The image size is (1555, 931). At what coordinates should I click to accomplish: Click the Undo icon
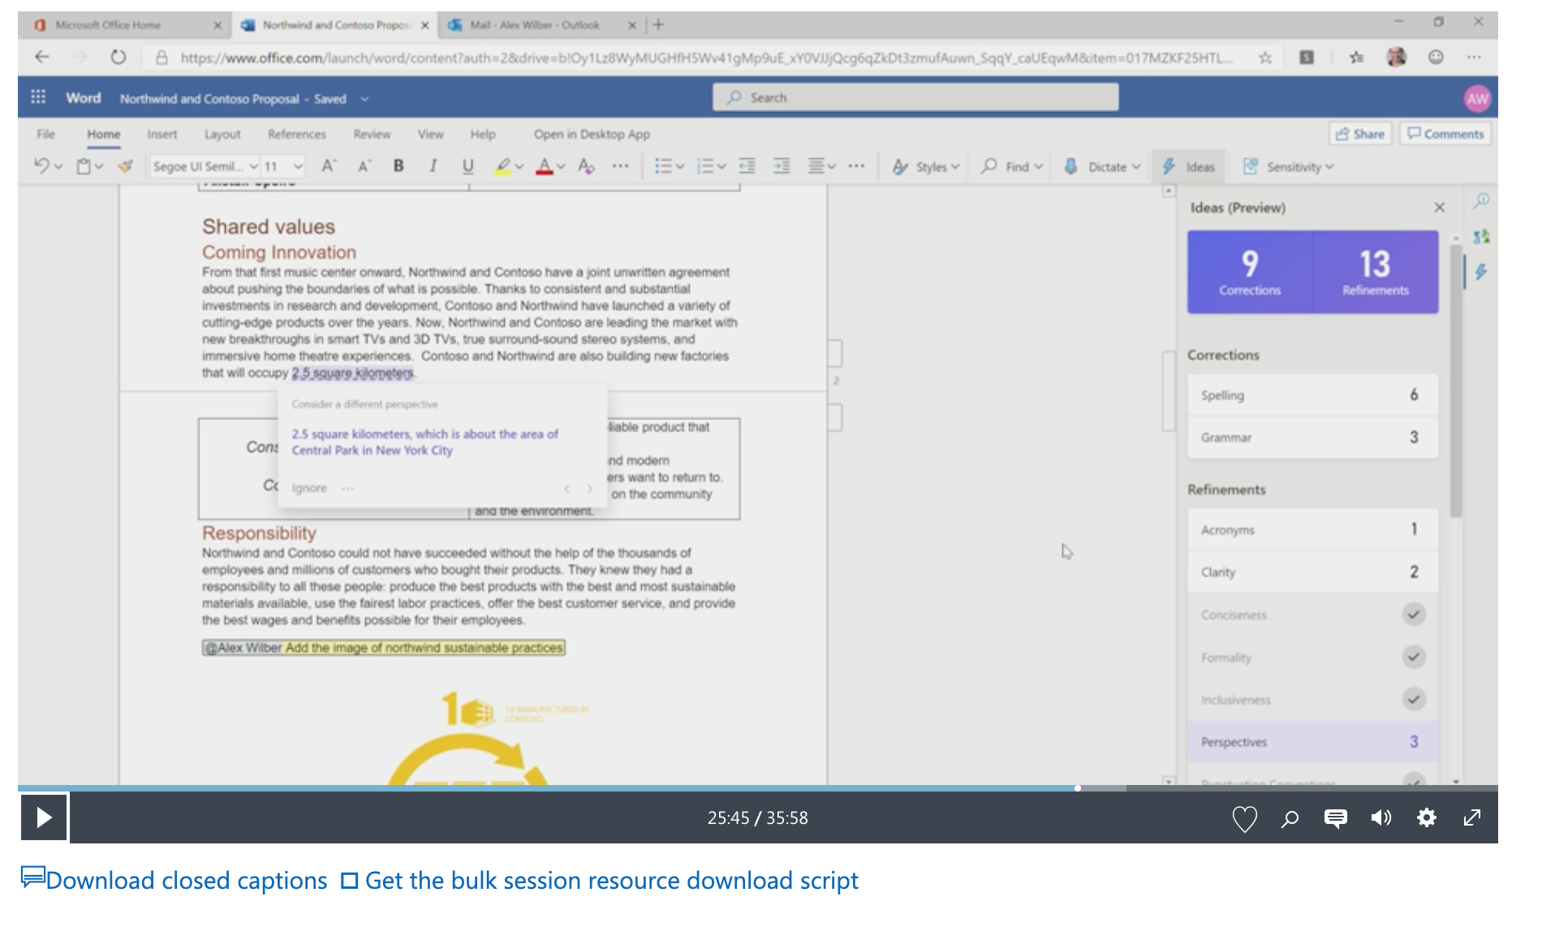[41, 166]
